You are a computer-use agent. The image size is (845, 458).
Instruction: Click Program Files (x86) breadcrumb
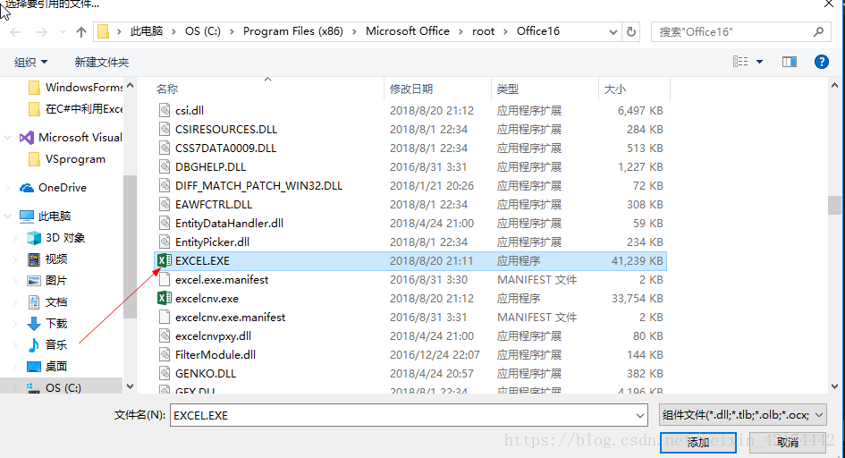click(x=292, y=31)
